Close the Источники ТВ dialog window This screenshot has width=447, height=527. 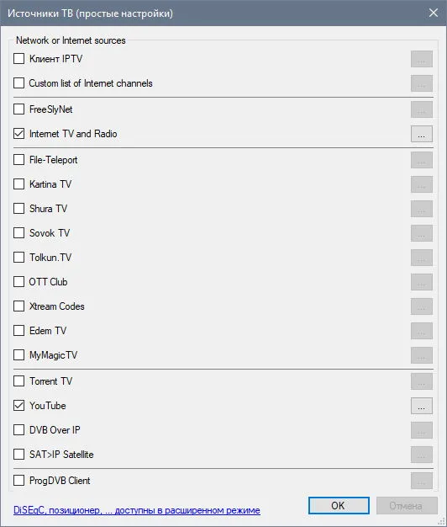pos(434,13)
